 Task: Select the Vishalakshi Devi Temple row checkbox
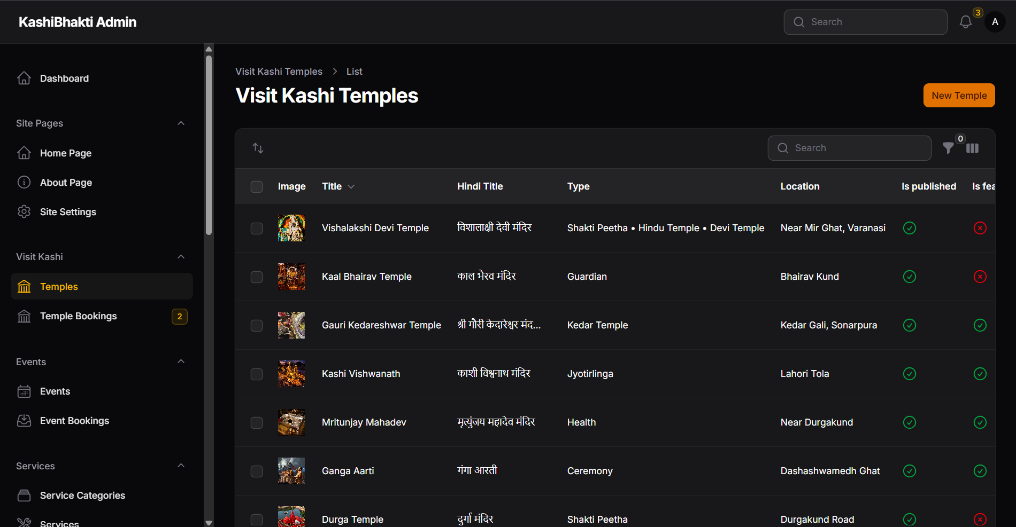click(x=257, y=228)
